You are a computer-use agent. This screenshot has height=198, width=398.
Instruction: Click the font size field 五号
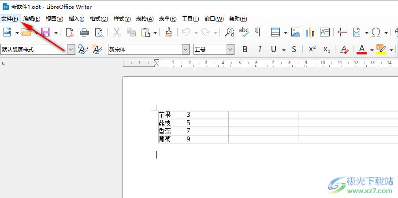(x=210, y=50)
